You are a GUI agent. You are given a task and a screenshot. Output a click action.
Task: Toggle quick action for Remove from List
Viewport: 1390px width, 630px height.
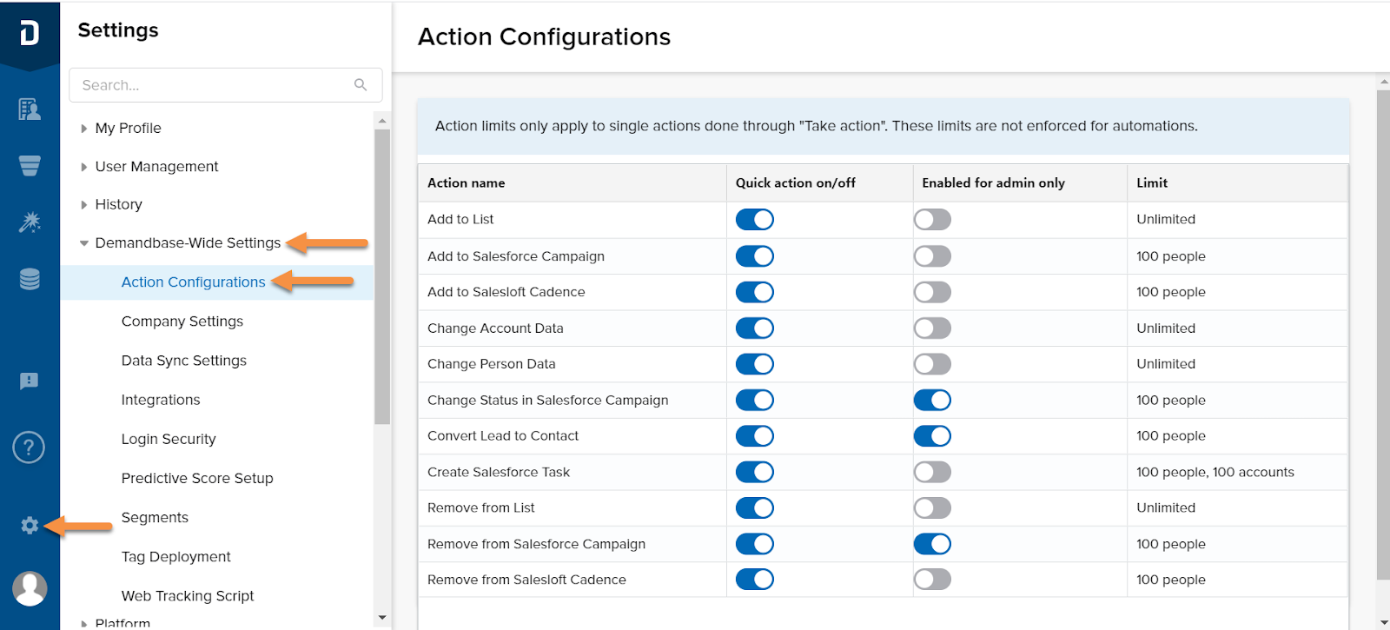click(755, 507)
